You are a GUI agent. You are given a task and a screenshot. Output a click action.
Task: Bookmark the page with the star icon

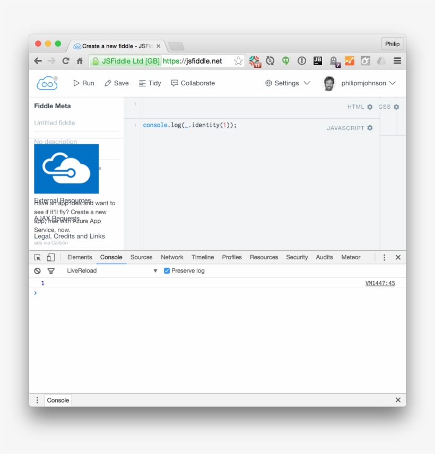pos(238,60)
